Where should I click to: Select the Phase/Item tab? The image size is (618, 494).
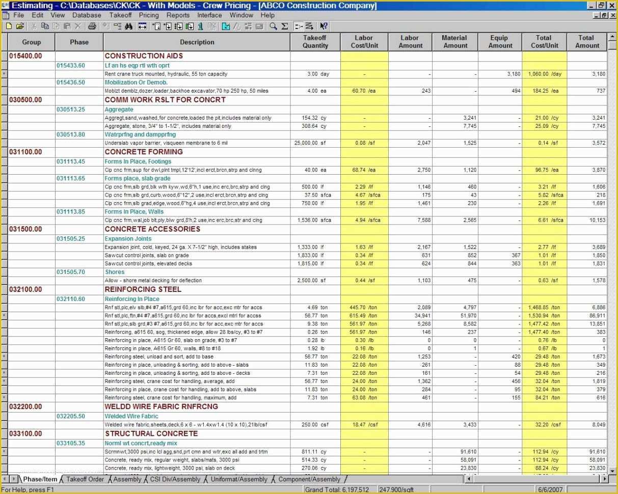click(x=40, y=479)
